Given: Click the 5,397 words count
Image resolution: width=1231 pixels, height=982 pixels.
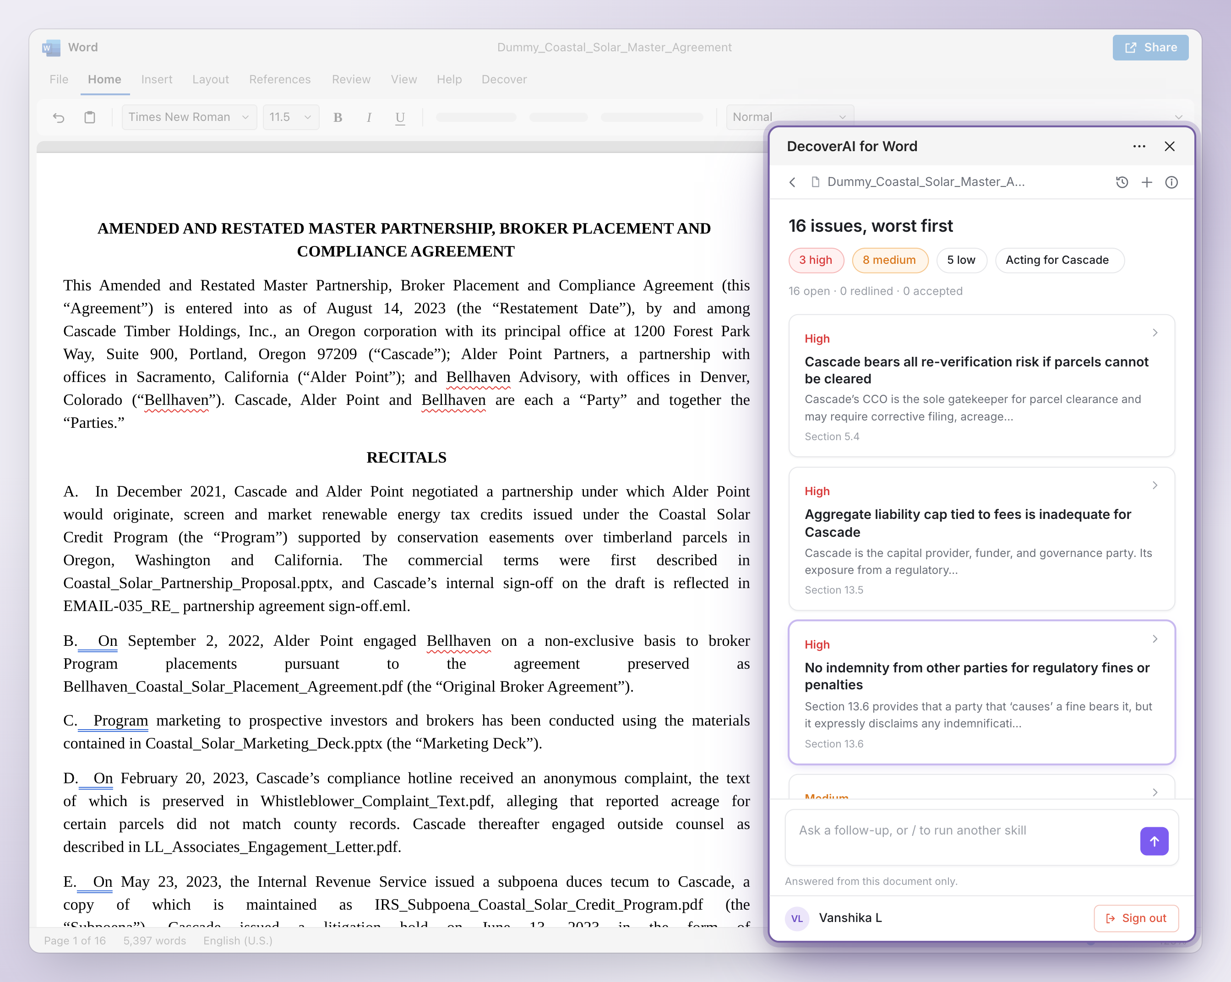Looking at the screenshot, I should click(155, 940).
